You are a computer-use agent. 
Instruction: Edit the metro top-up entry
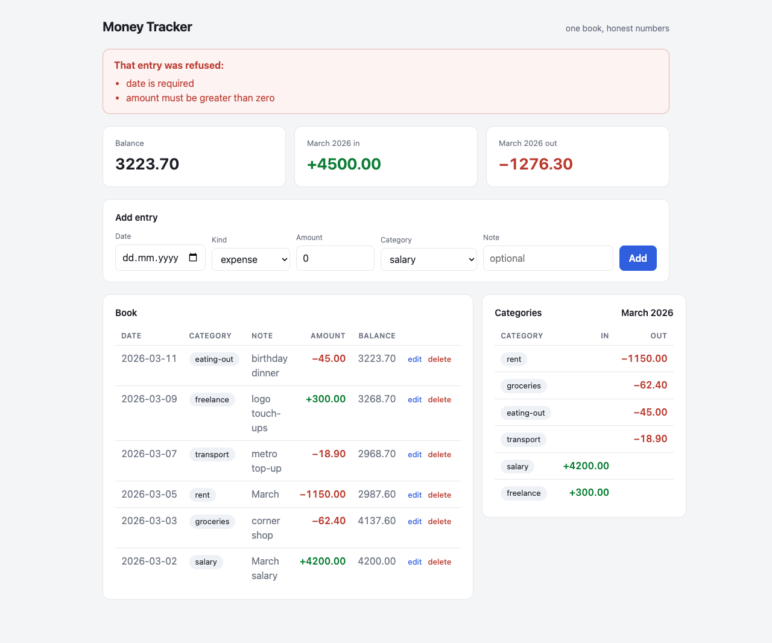415,454
